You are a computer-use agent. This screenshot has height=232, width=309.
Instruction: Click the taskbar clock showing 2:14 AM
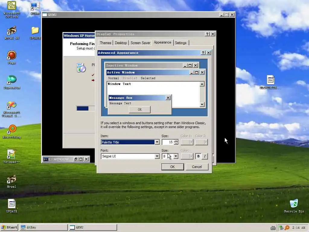pos(299,228)
